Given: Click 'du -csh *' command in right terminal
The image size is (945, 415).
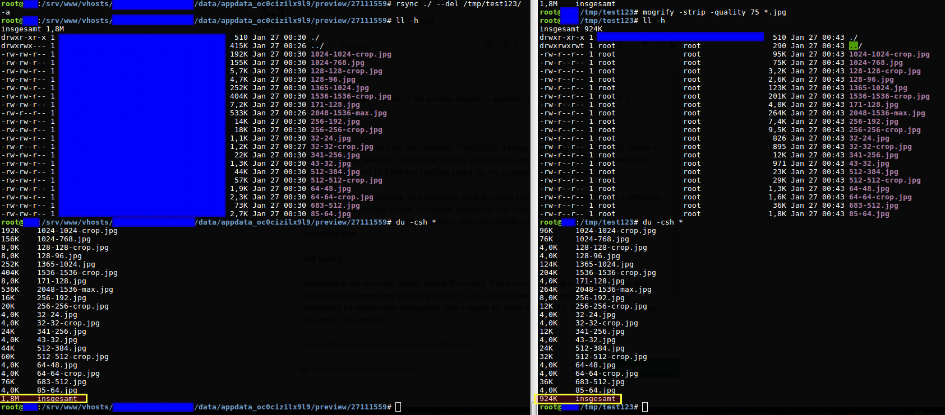Looking at the screenshot, I should [x=663, y=222].
